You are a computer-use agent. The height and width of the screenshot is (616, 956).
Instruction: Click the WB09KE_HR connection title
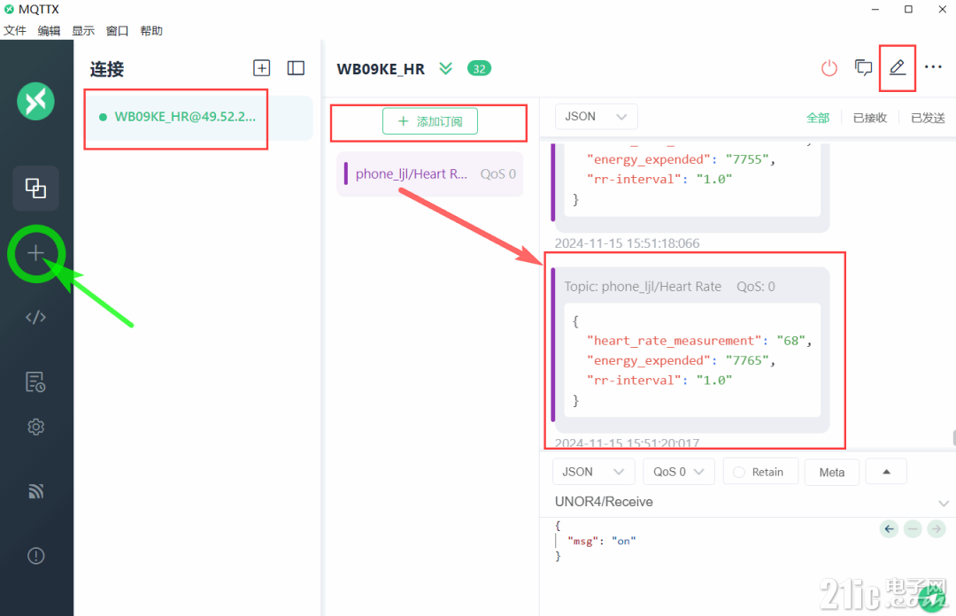[381, 69]
